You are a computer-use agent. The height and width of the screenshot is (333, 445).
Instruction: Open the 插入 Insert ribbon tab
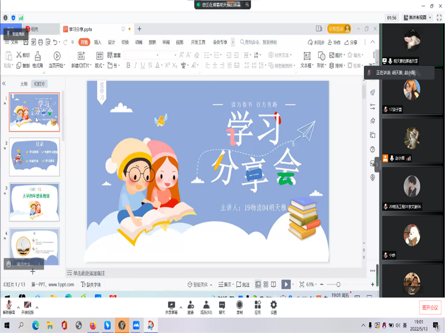click(x=98, y=42)
